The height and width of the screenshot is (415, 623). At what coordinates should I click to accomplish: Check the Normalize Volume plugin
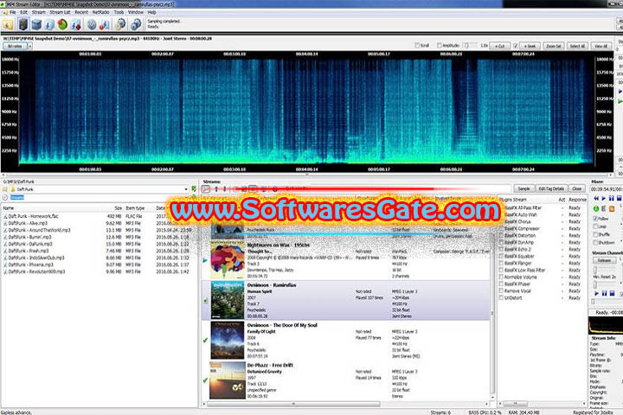(501, 277)
